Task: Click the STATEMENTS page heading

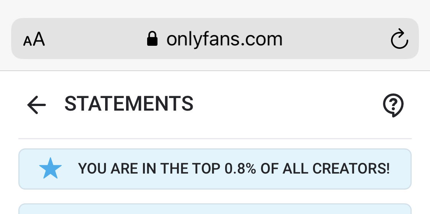Action: (x=129, y=104)
